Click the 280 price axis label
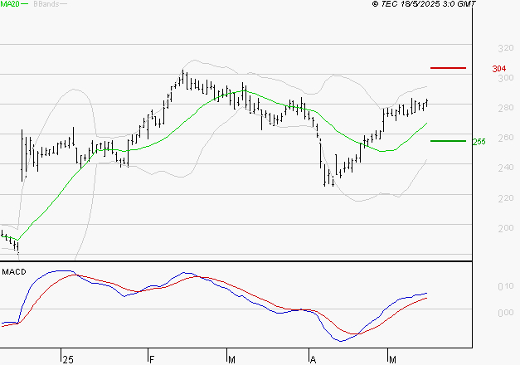The image size is (520, 365). click(x=505, y=108)
